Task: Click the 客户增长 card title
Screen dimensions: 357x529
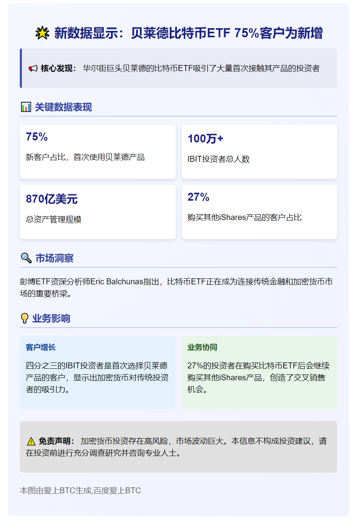Action: [x=41, y=347]
